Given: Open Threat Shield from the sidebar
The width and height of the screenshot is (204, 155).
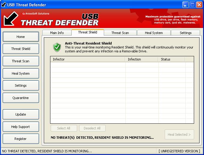Looking at the screenshot, I should pos(21,49).
